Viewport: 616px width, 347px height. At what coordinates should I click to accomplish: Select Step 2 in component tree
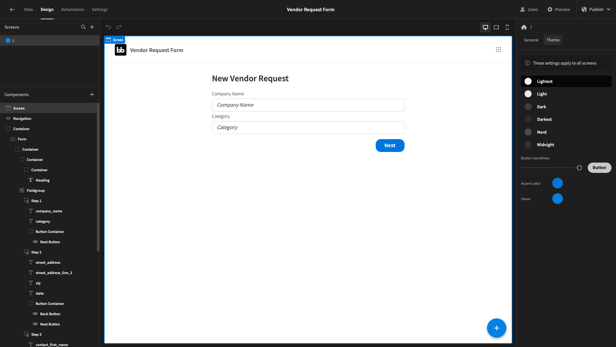point(48,252)
